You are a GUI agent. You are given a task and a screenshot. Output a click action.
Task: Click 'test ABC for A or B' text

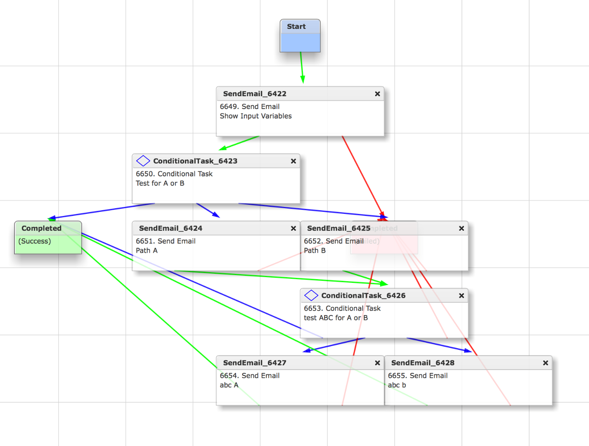click(336, 318)
